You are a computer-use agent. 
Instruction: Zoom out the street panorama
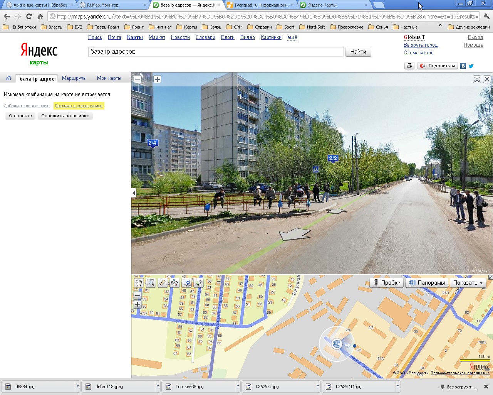coord(138,79)
